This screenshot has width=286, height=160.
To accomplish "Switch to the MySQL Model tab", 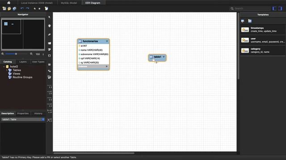I will [x=69, y=3].
